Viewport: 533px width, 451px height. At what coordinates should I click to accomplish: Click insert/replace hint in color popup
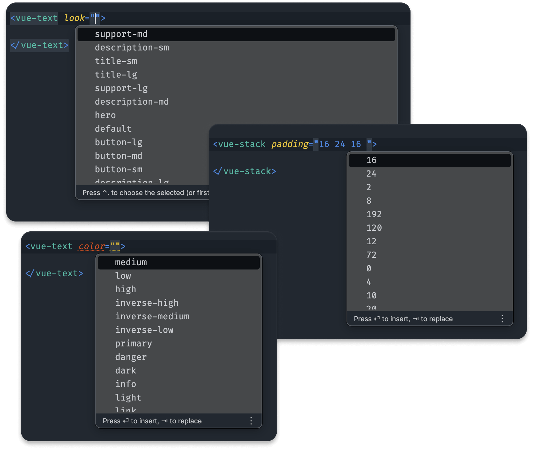pyautogui.click(x=152, y=421)
